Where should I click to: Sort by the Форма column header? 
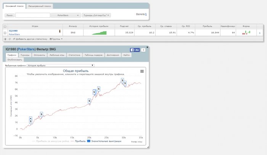click(246, 26)
